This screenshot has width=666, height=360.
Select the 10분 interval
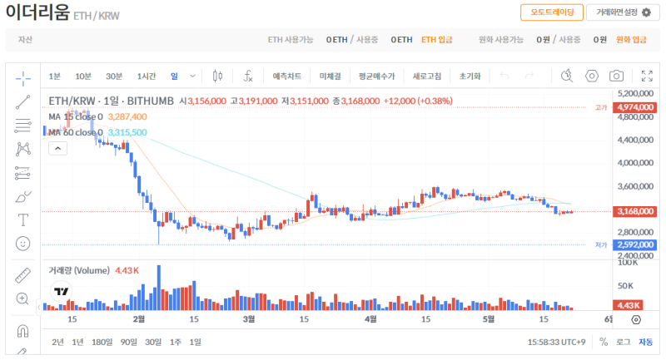pos(83,76)
